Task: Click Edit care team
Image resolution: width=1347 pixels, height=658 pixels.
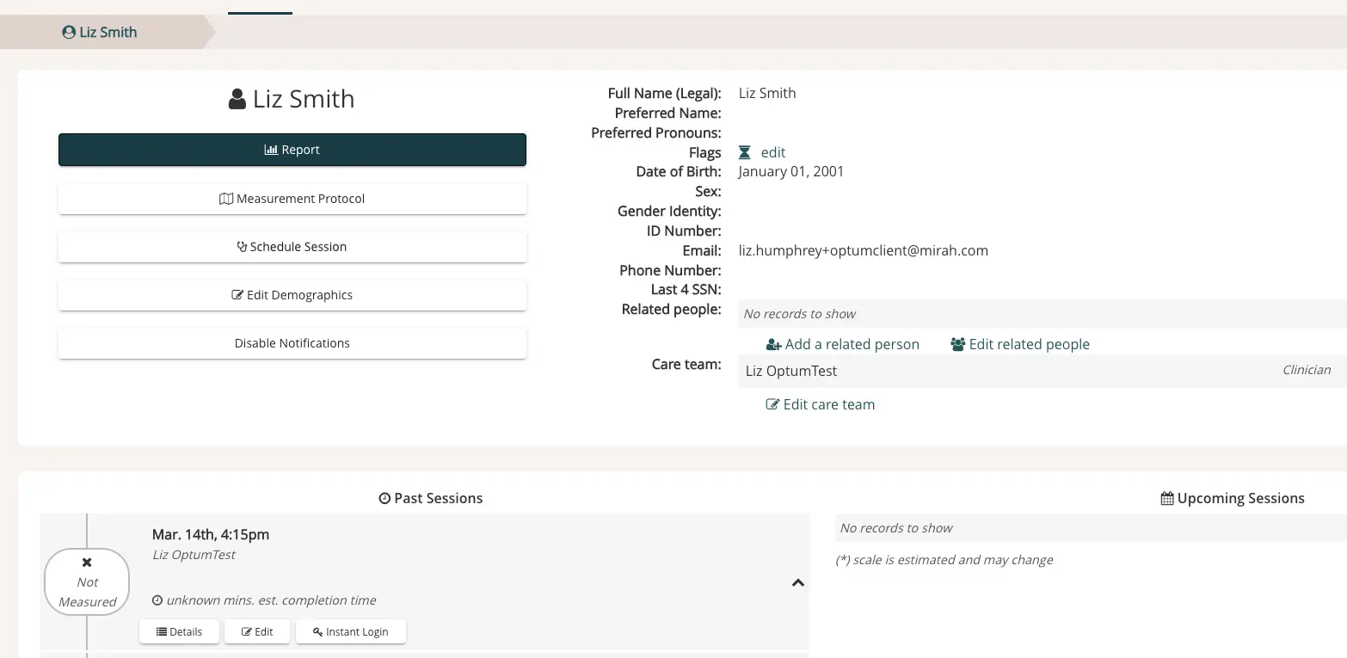Action: (820, 404)
